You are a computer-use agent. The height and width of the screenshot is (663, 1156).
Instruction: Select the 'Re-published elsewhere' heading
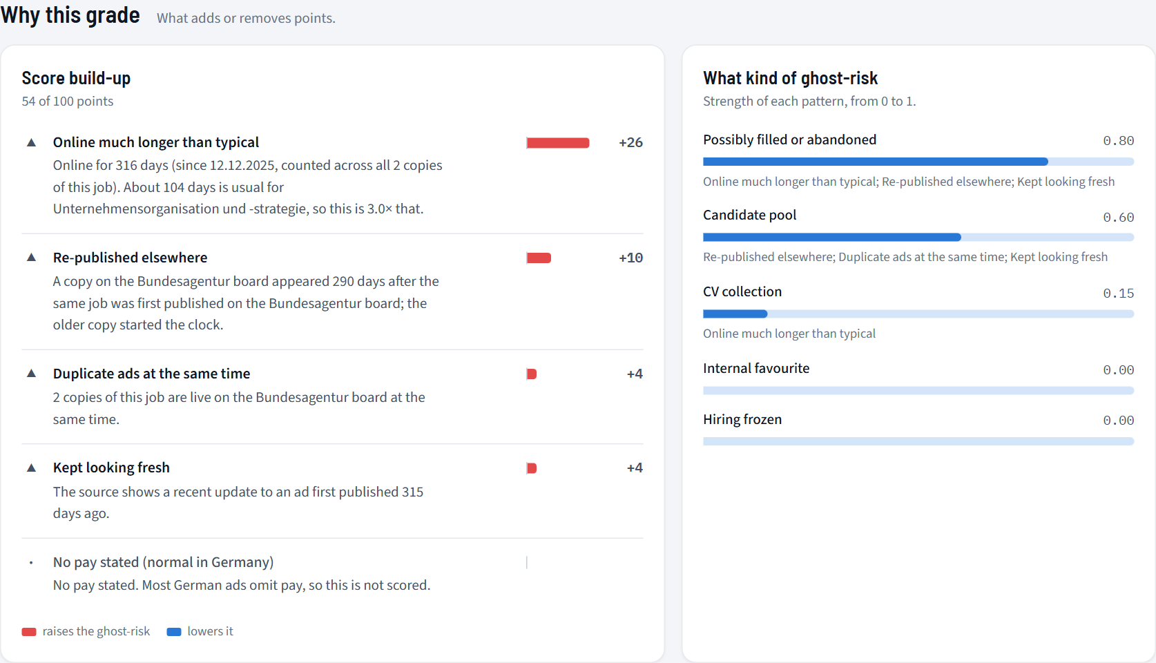[130, 258]
